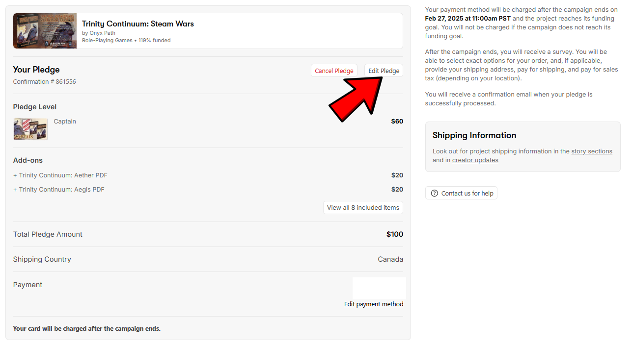Click the $100 total pledge amount

tap(394, 234)
